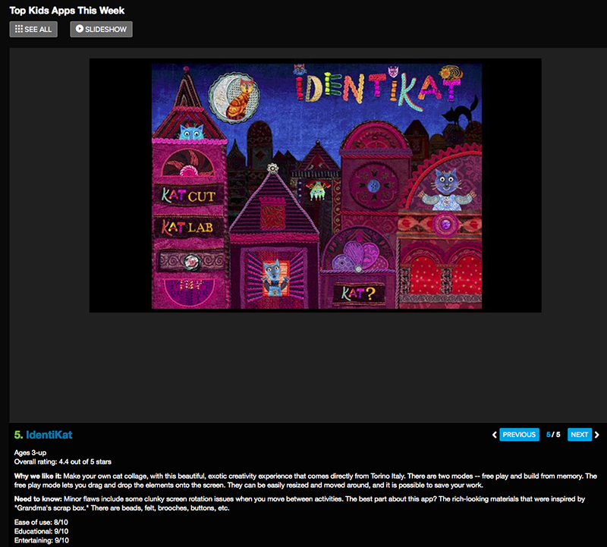This screenshot has width=607, height=547.
Task: Click the right chevron beside NEXT
Action: click(598, 435)
